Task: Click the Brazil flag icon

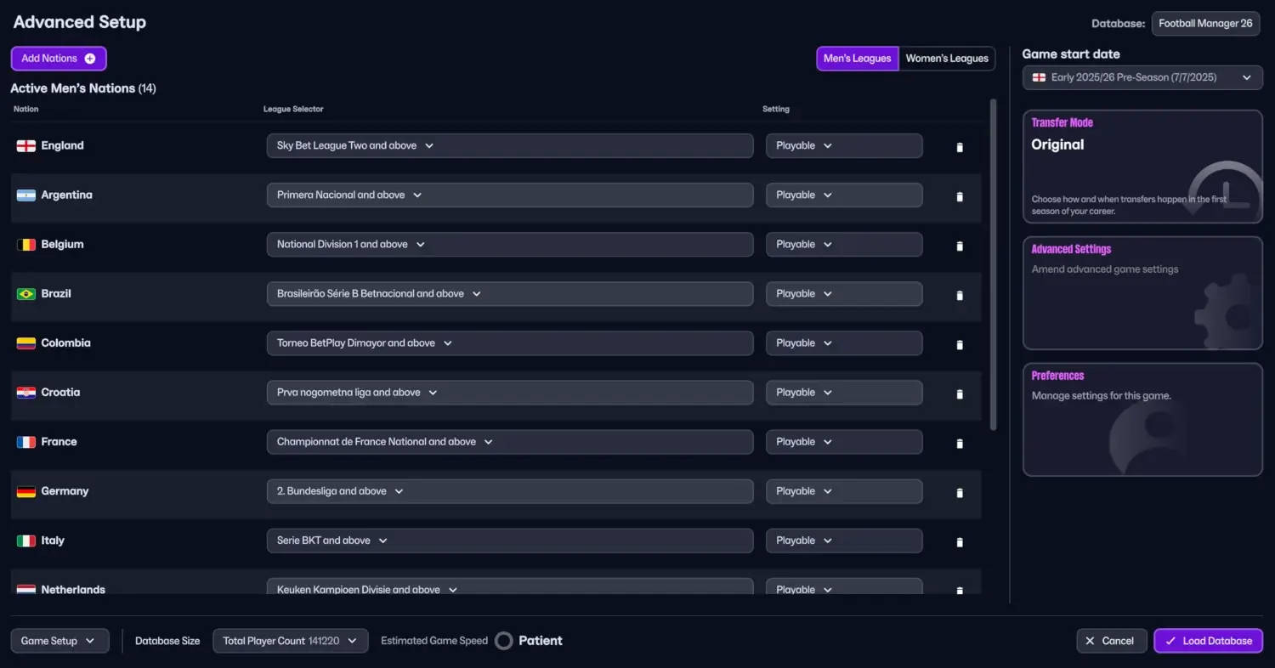Action: 26,294
